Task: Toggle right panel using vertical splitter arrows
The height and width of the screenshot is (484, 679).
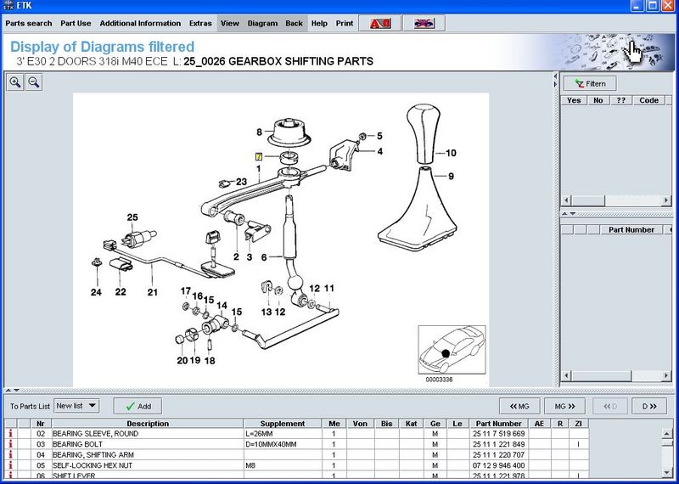Action: tap(556, 80)
